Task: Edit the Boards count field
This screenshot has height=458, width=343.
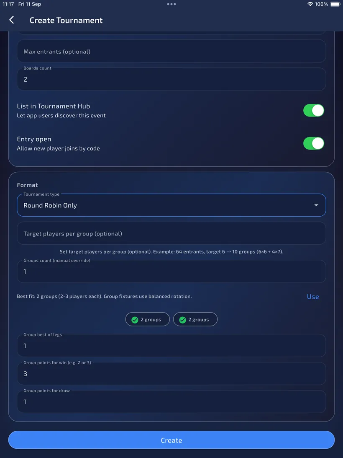Action: tap(171, 79)
